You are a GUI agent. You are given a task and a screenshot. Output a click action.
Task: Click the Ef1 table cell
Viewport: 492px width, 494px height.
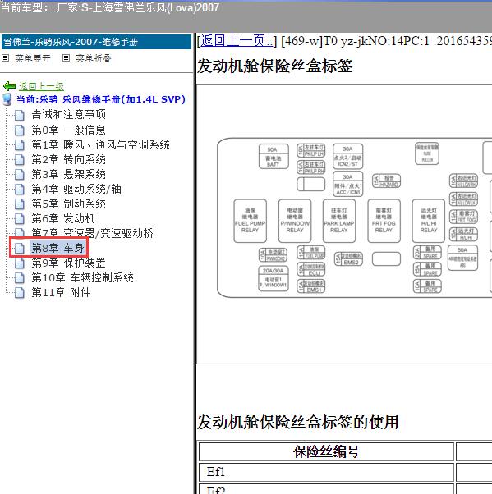pyautogui.click(x=326, y=472)
